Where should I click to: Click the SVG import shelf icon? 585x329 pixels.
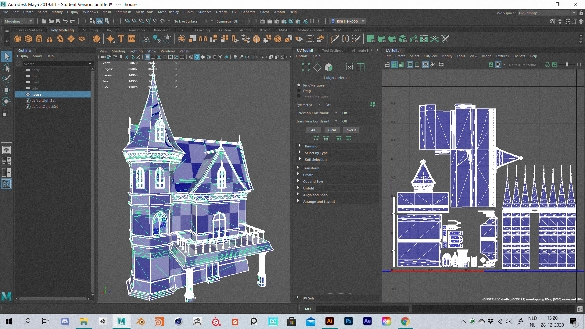click(x=132, y=39)
